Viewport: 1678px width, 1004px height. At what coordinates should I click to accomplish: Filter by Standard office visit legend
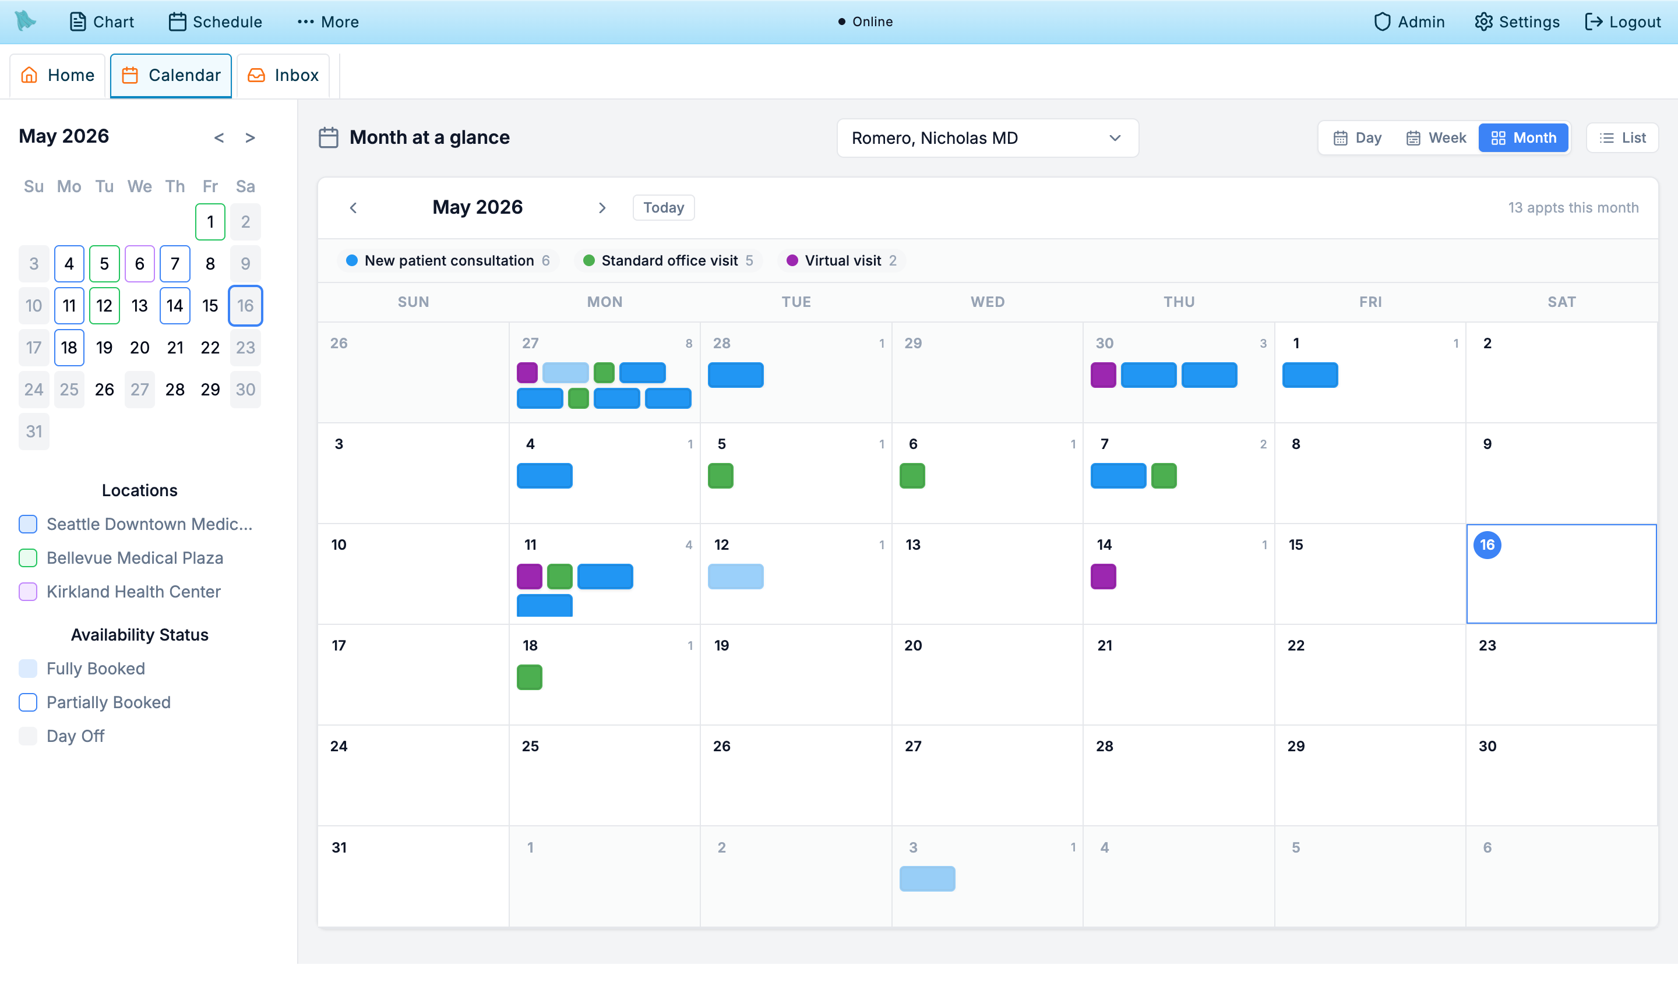(668, 261)
